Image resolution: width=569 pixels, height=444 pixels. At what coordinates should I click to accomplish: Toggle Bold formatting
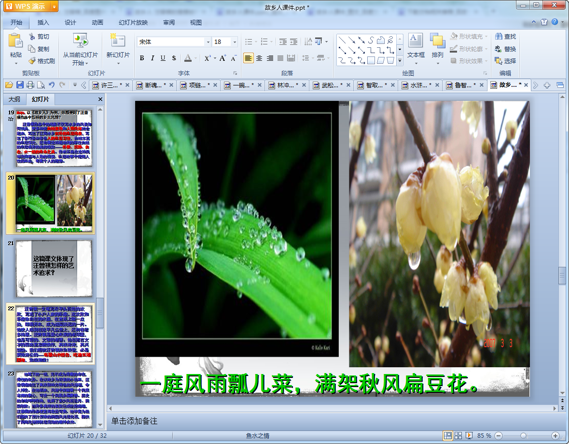142,58
